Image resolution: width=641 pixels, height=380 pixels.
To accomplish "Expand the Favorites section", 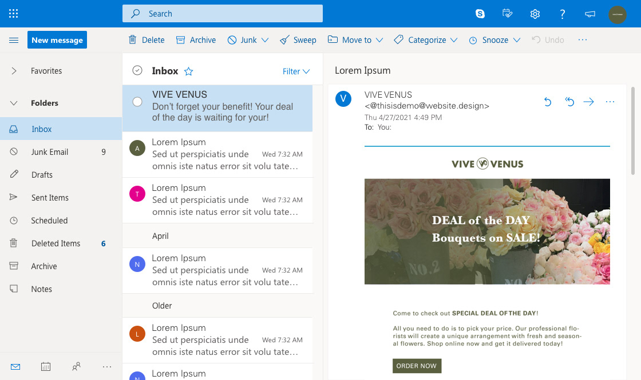I will pos(14,71).
